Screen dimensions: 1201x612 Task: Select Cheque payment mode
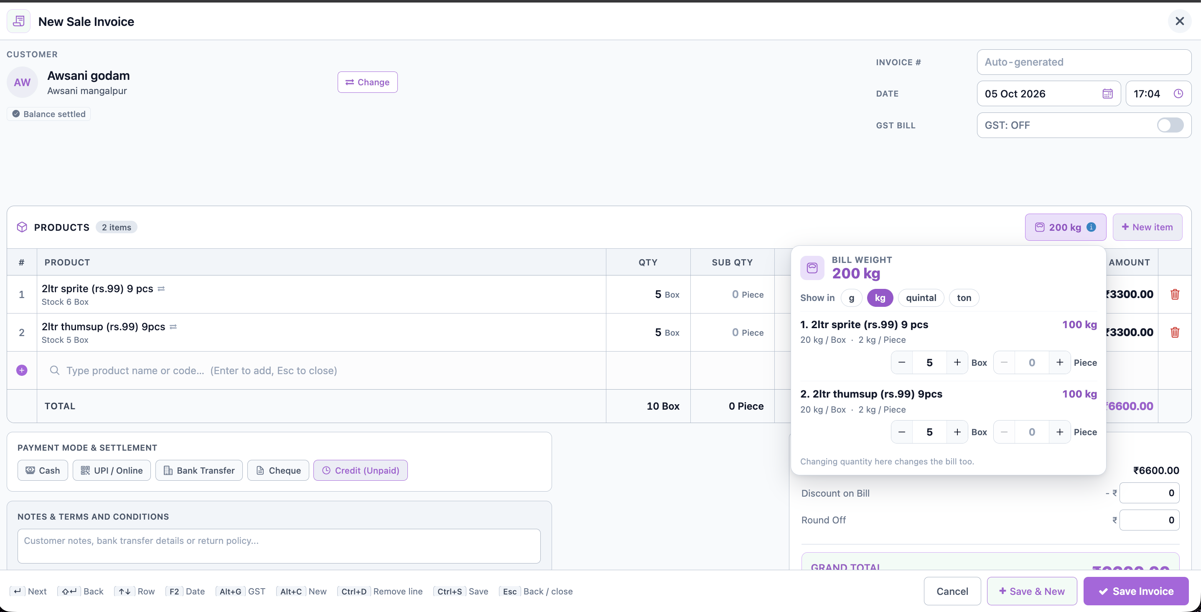click(278, 470)
